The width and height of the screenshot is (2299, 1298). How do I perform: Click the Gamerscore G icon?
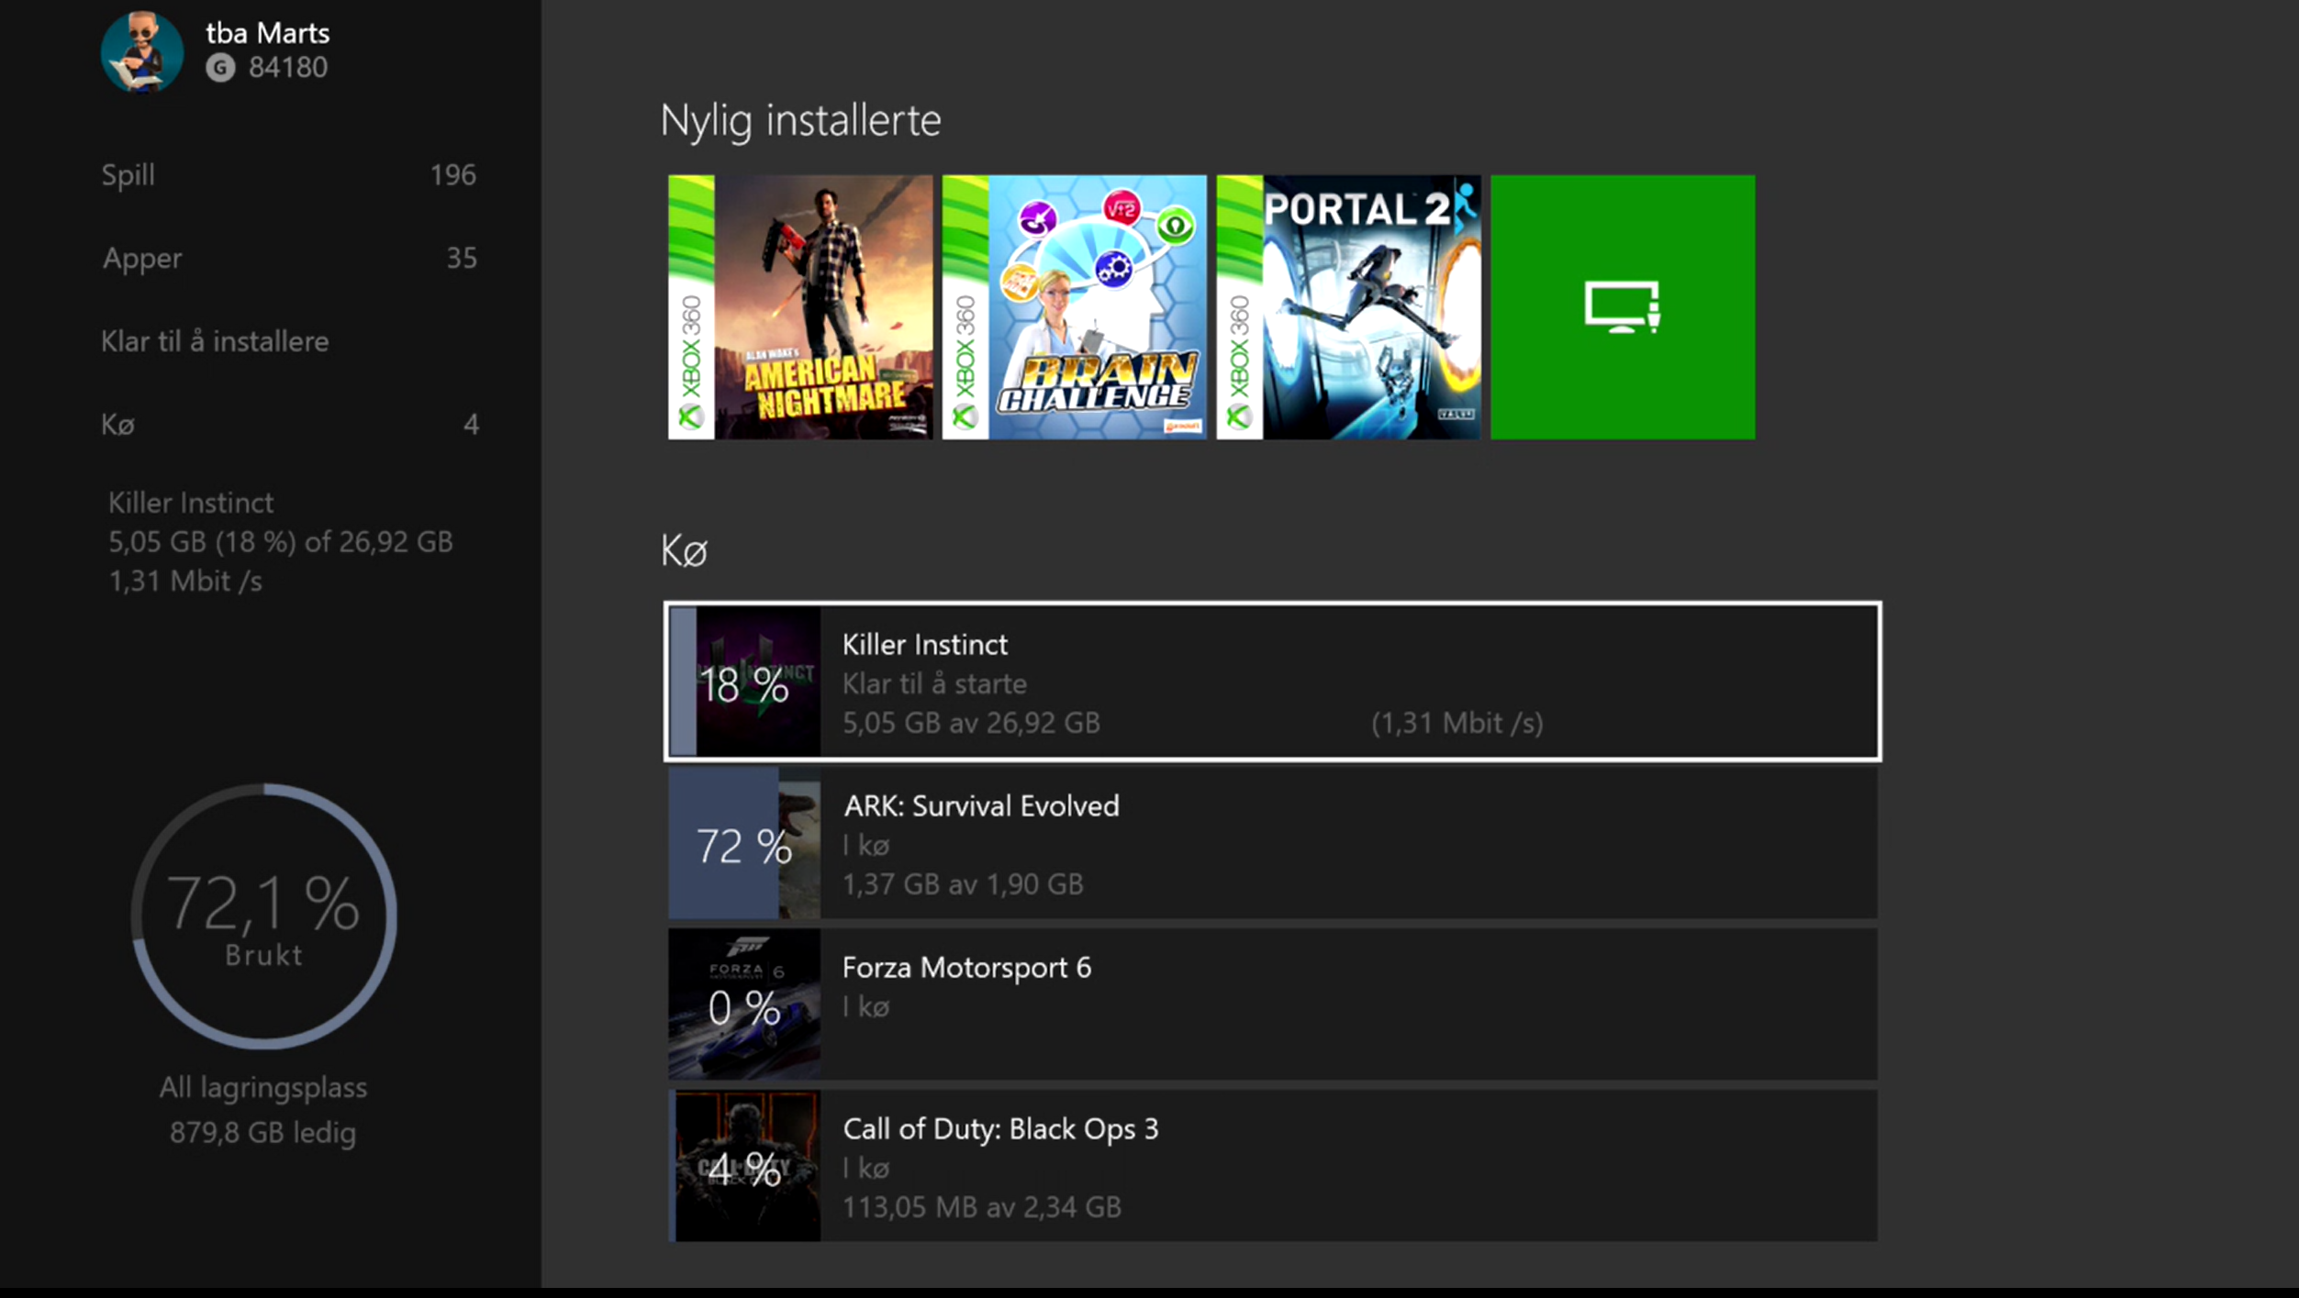[220, 68]
